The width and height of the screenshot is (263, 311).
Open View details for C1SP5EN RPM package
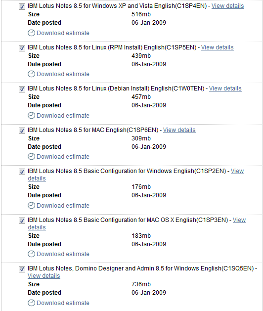click(218, 47)
